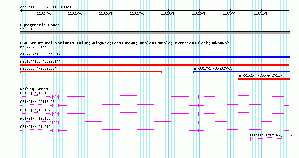Click the thick blue dgv7707n100 gain bar
299x158 pixels.
(155, 57)
